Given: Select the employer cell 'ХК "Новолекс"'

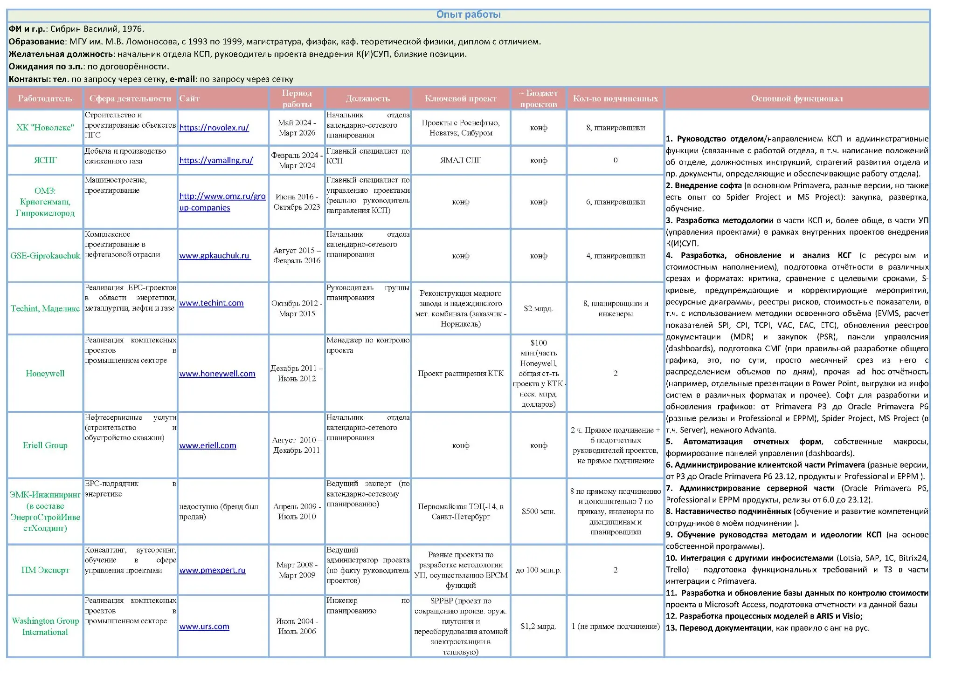Looking at the screenshot, I should (45, 128).
